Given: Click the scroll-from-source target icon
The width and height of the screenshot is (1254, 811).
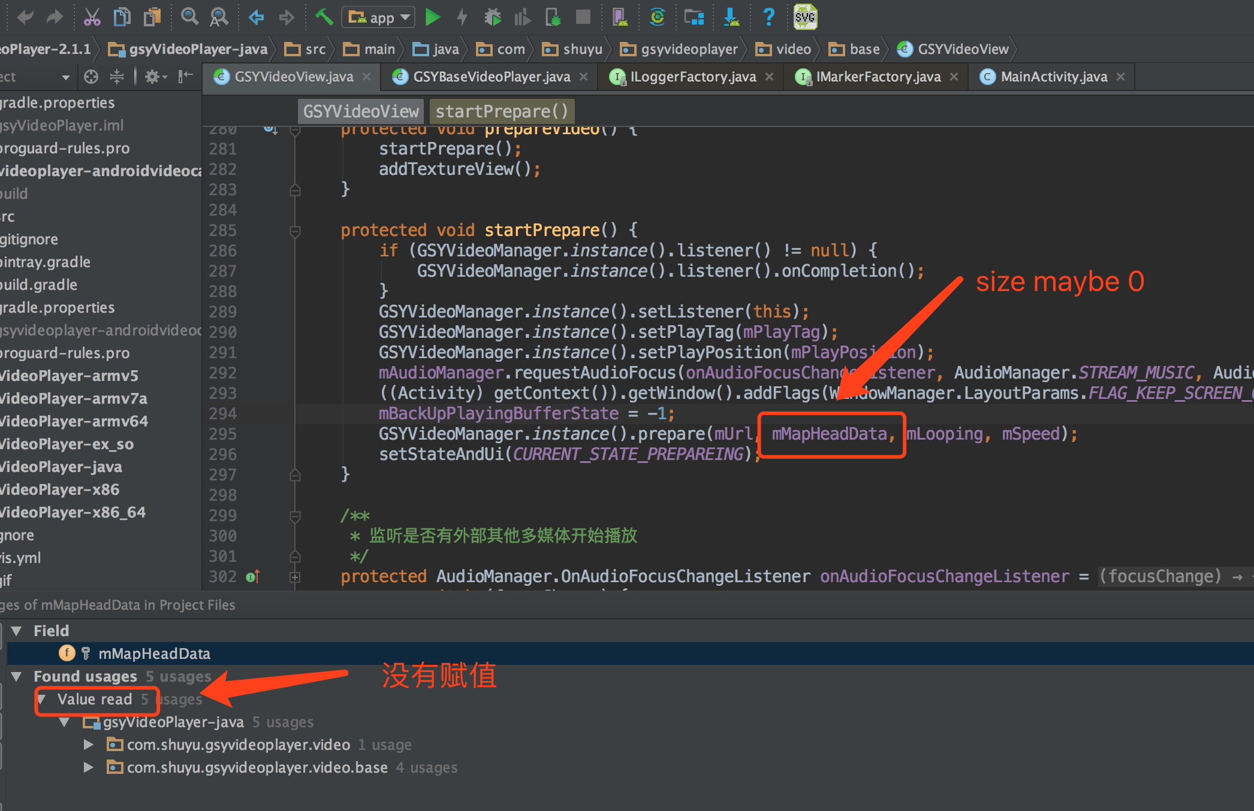Looking at the screenshot, I should (91, 77).
